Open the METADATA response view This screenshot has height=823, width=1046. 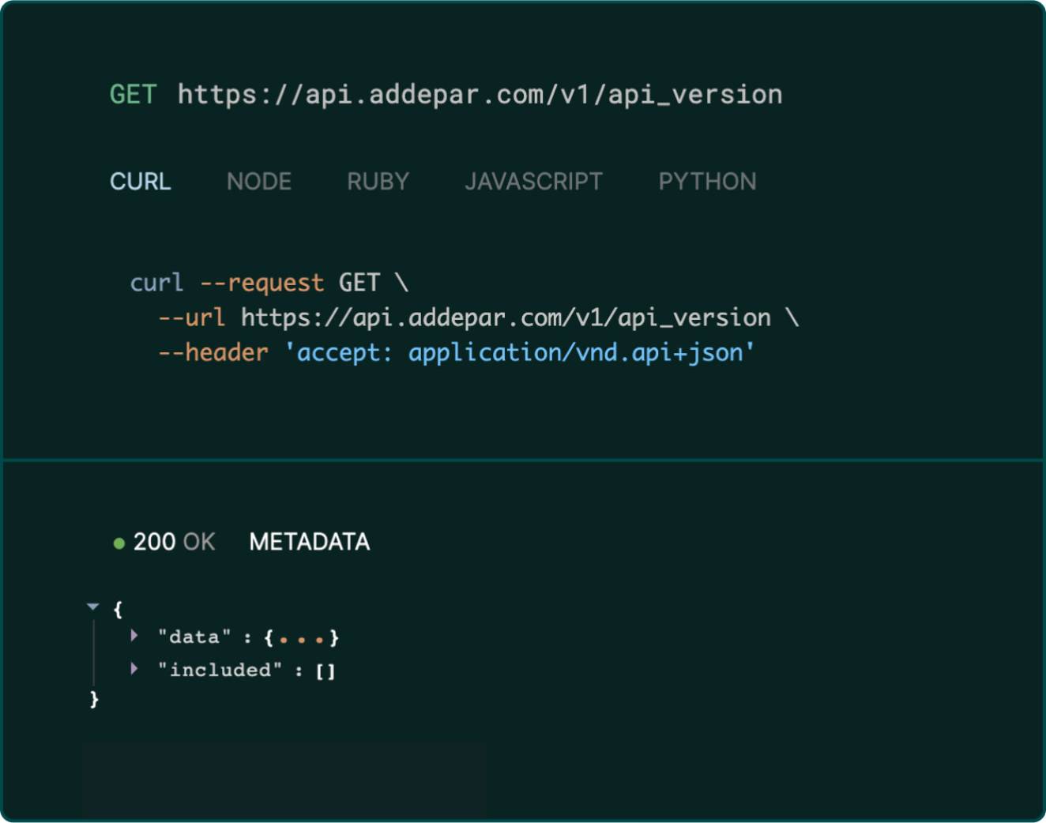click(309, 542)
